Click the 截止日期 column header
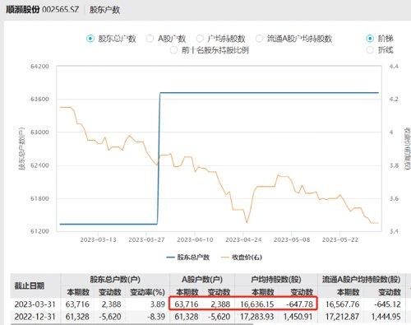Screen dimensions: 411x325 pyautogui.click(x=30, y=286)
